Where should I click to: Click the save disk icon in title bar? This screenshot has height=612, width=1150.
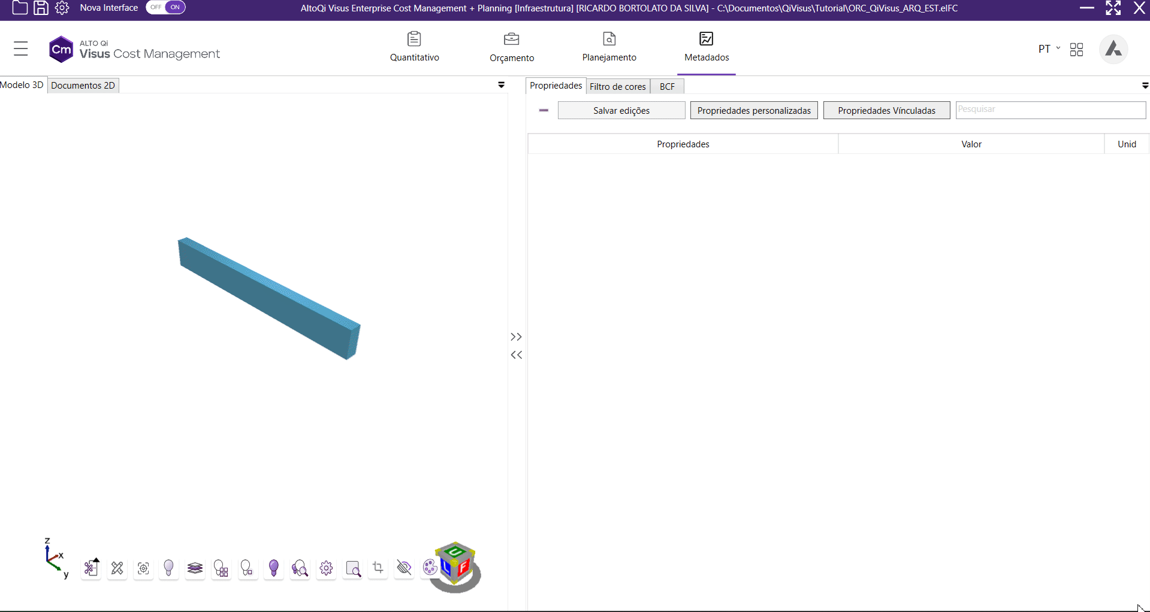[41, 8]
